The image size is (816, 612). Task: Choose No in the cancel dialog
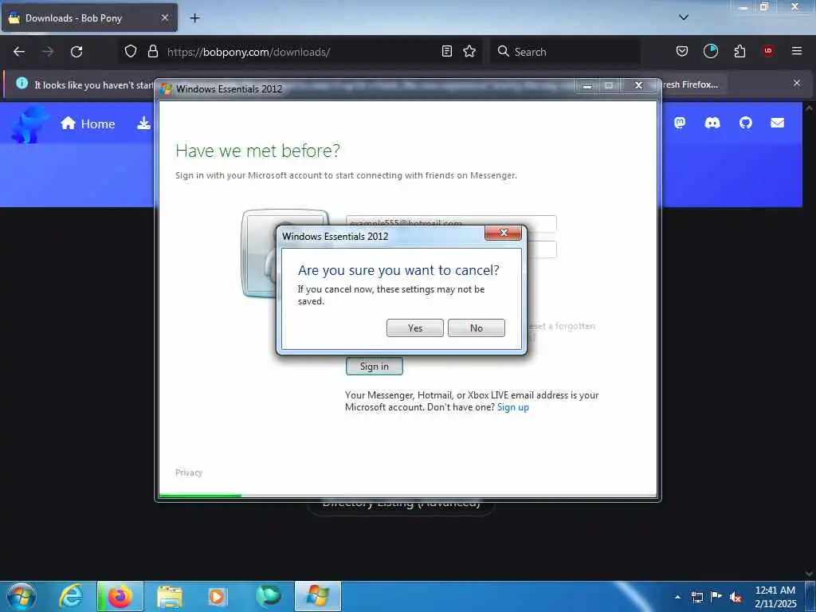click(477, 328)
